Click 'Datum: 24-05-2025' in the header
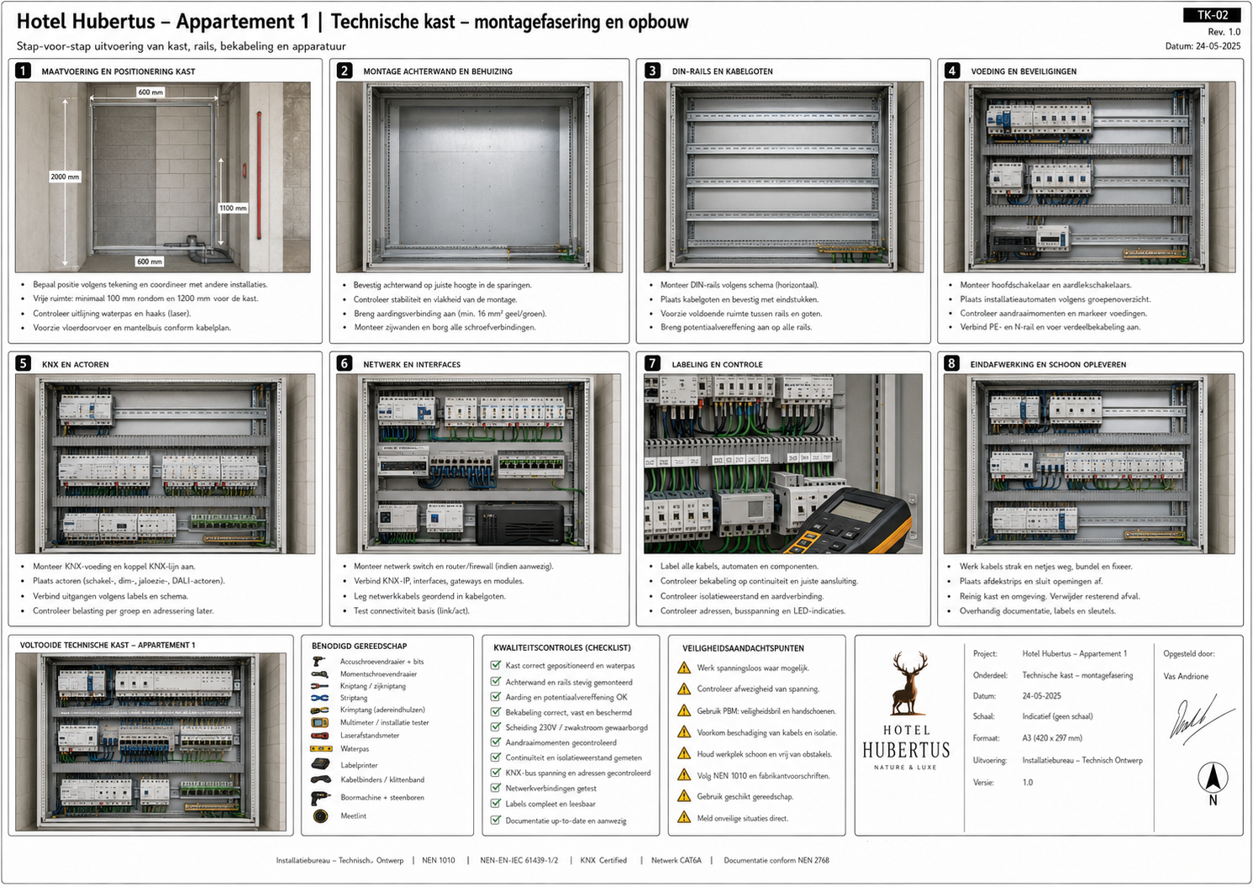 pos(1203,46)
